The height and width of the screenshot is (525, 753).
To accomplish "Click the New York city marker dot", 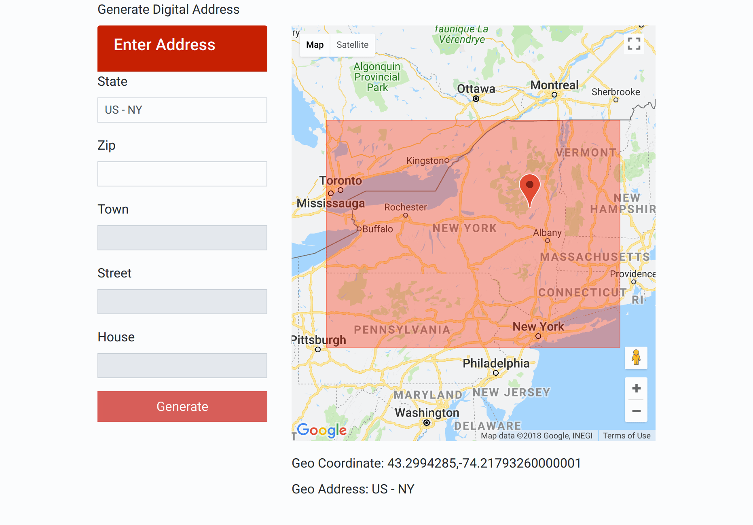I will pos(538,335).
